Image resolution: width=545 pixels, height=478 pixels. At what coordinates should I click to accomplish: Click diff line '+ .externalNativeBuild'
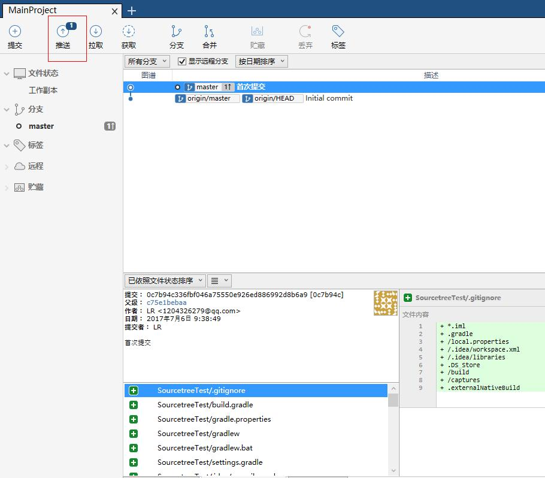tap(480, 388)
